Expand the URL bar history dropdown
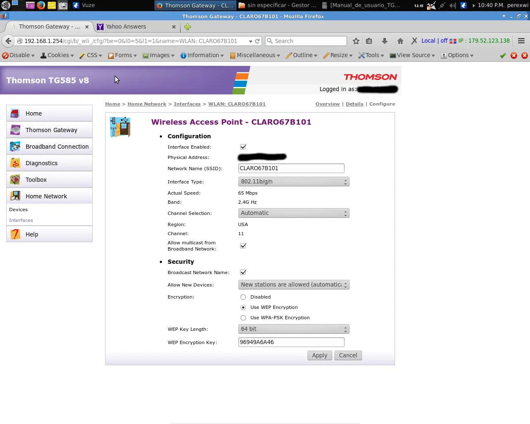Image resolution: width=530 pixels, height=424 pixels. tap(251, 41)
